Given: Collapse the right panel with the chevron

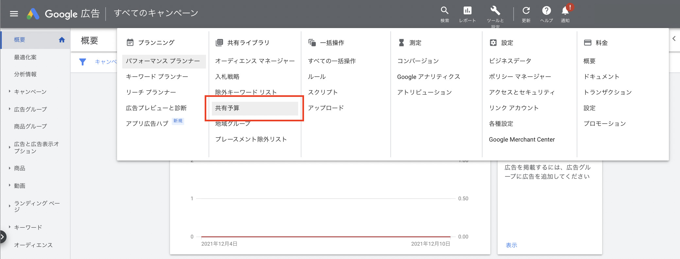Looking at the screenshot, I should tap(674, 38).
